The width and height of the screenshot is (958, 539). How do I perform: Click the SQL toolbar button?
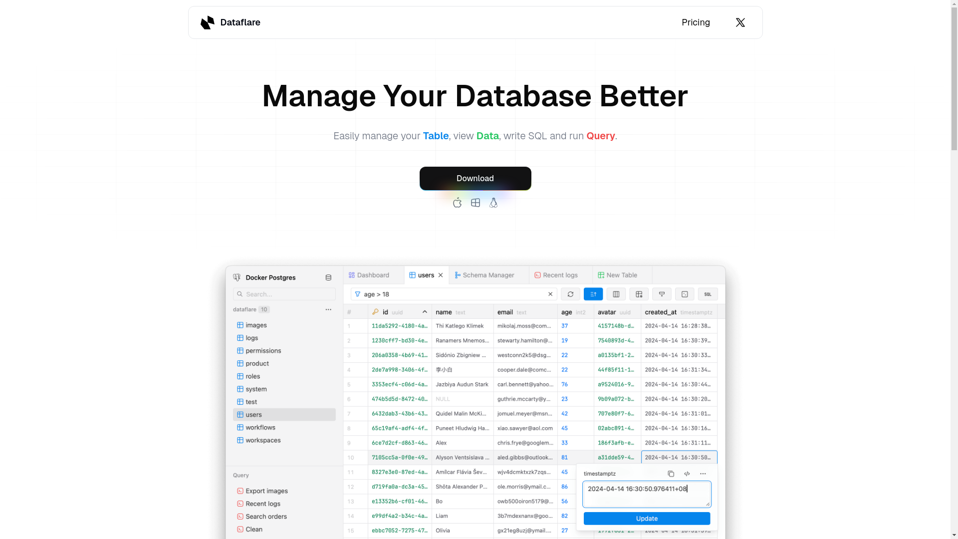coord(708,294)
